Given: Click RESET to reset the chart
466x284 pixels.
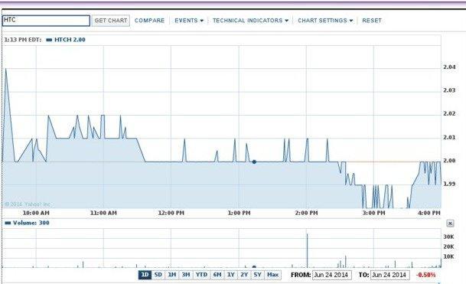Looking at the screenshot, I should coord(372,21).
